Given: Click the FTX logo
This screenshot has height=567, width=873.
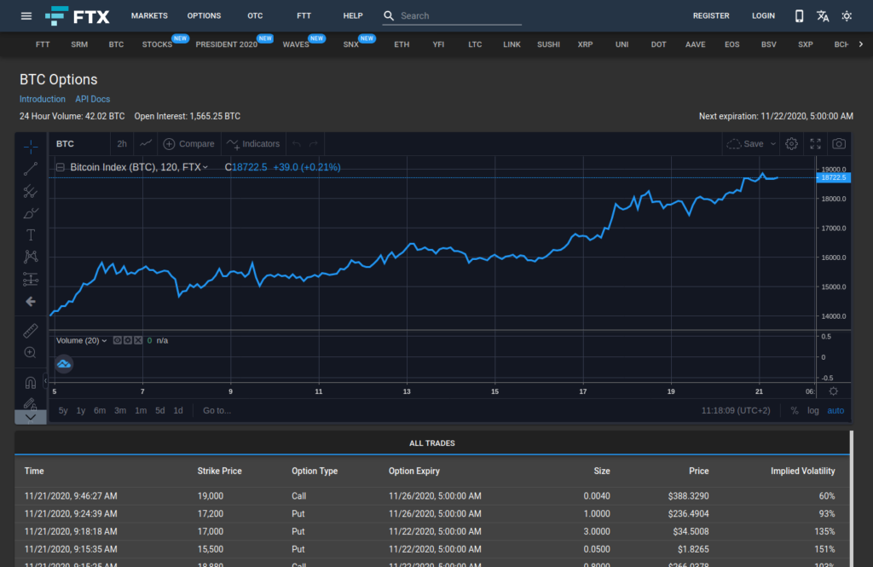Looking at the screenshot, I should point(78,15).
